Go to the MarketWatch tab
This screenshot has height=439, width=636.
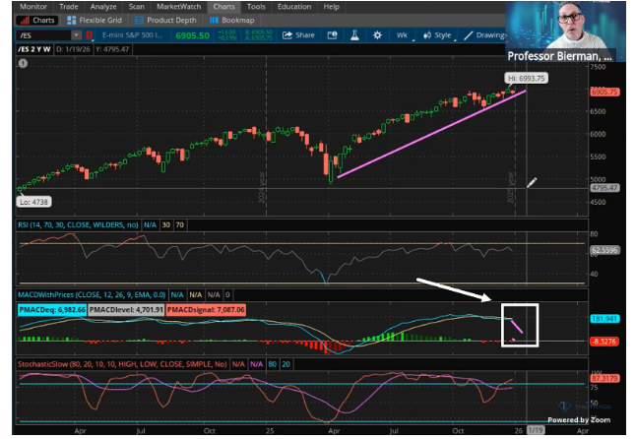178,7
